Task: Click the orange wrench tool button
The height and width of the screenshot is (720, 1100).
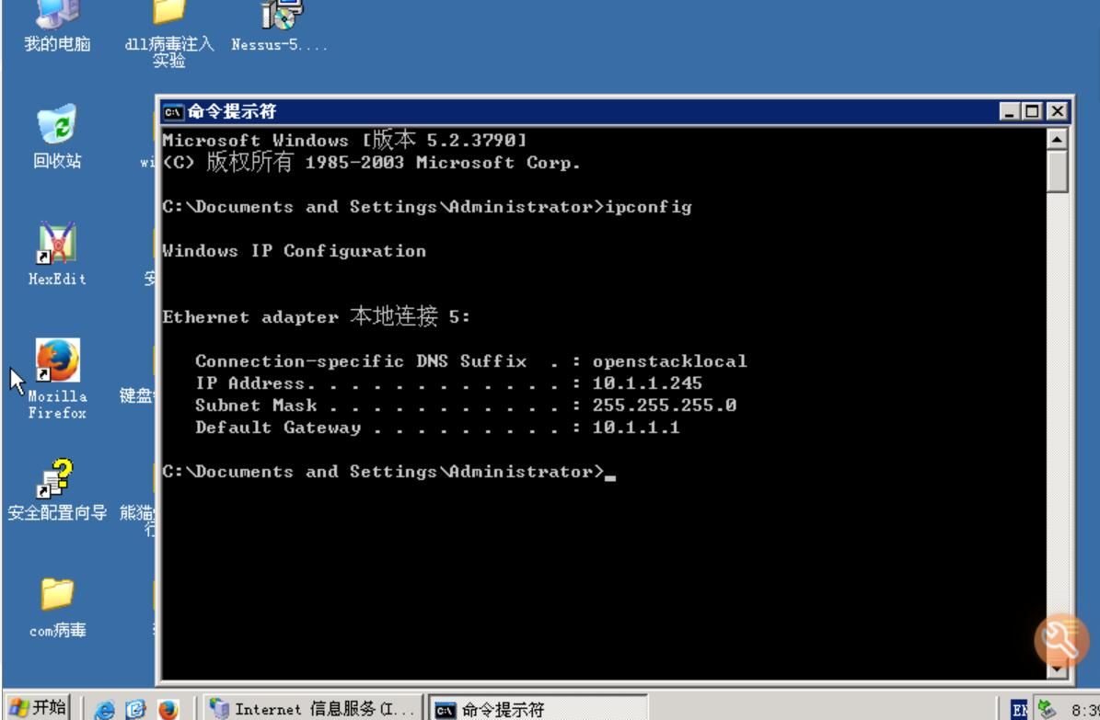Action: pos(1061,640)
